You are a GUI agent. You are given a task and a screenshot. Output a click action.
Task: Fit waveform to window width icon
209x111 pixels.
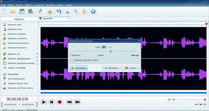(x=196, y=104)
